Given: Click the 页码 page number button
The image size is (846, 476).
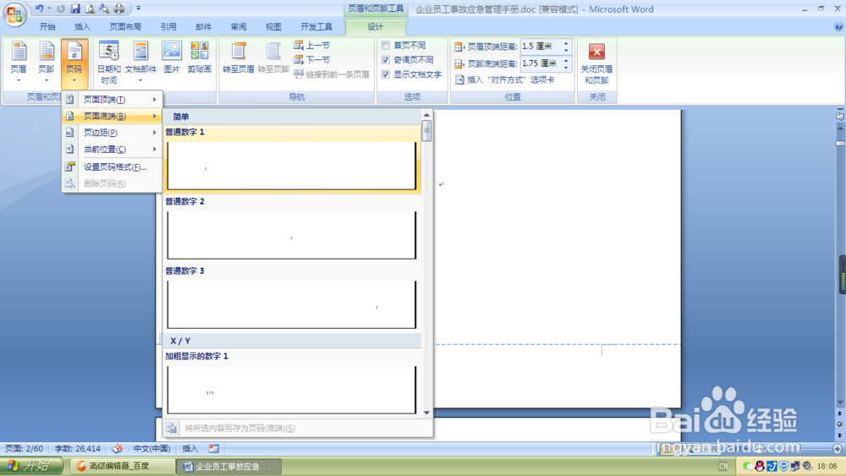Looking at the screenshot, I should pyautogui.click(x=74, y=62).
